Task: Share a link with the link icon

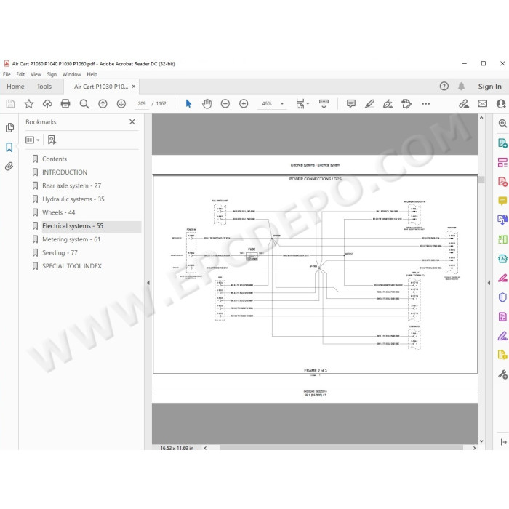Action: coord(464,103)
